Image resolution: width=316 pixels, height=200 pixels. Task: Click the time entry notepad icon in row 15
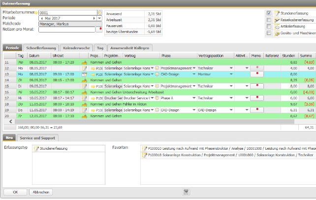[84, 86]
